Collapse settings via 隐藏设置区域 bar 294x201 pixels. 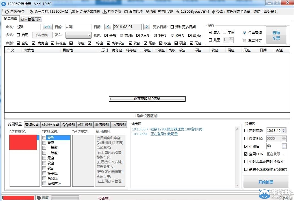pyautogui.click(x=147, y=115)
